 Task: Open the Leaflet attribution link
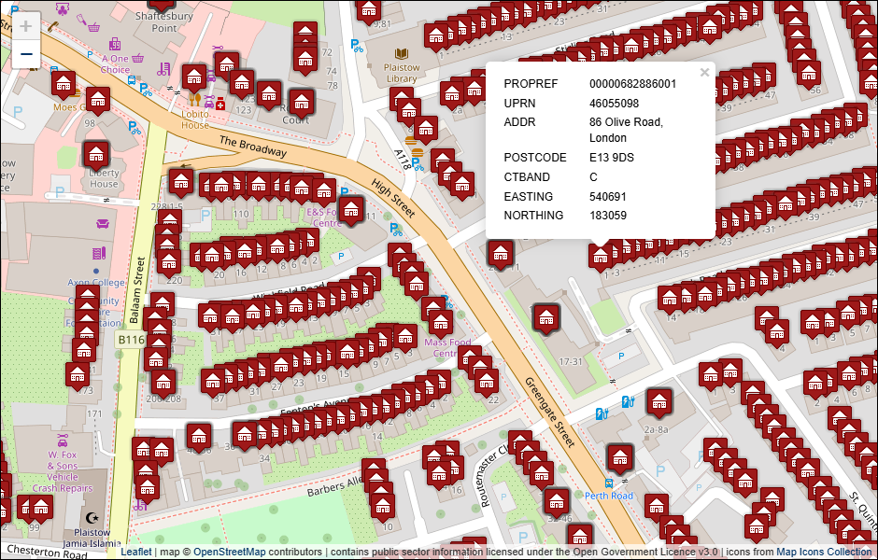(135, 552)
